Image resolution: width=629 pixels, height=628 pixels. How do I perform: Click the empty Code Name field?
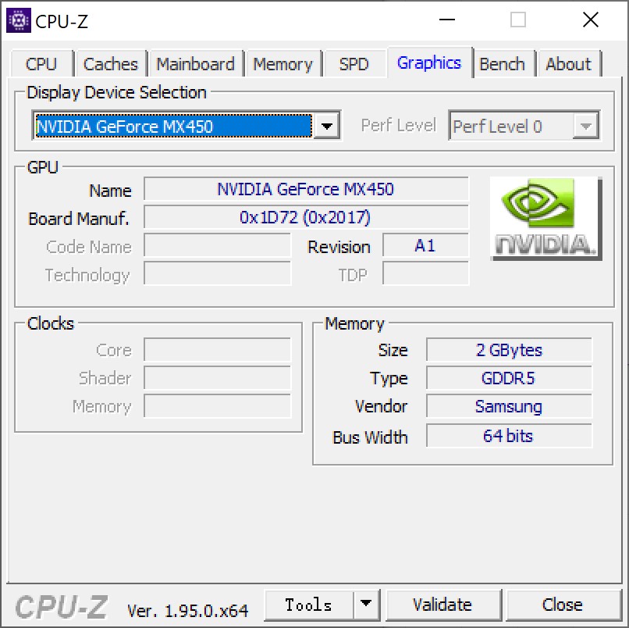tap(218, 245)
